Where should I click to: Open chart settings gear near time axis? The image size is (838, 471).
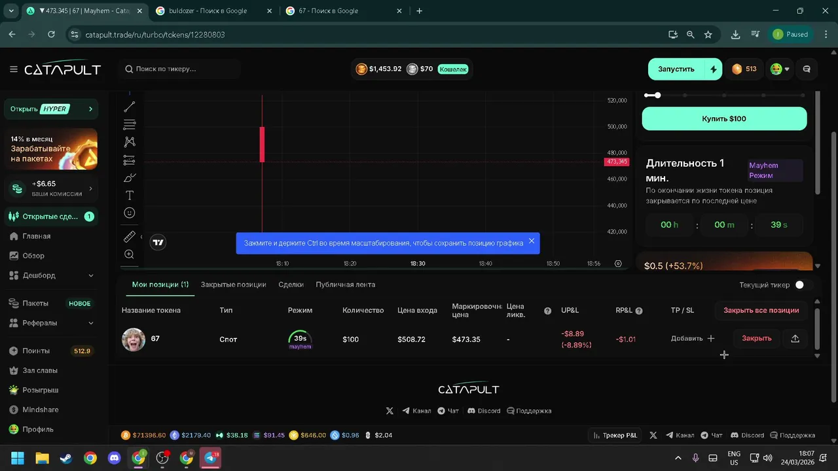pyautogui.click(x=618, y=264)
